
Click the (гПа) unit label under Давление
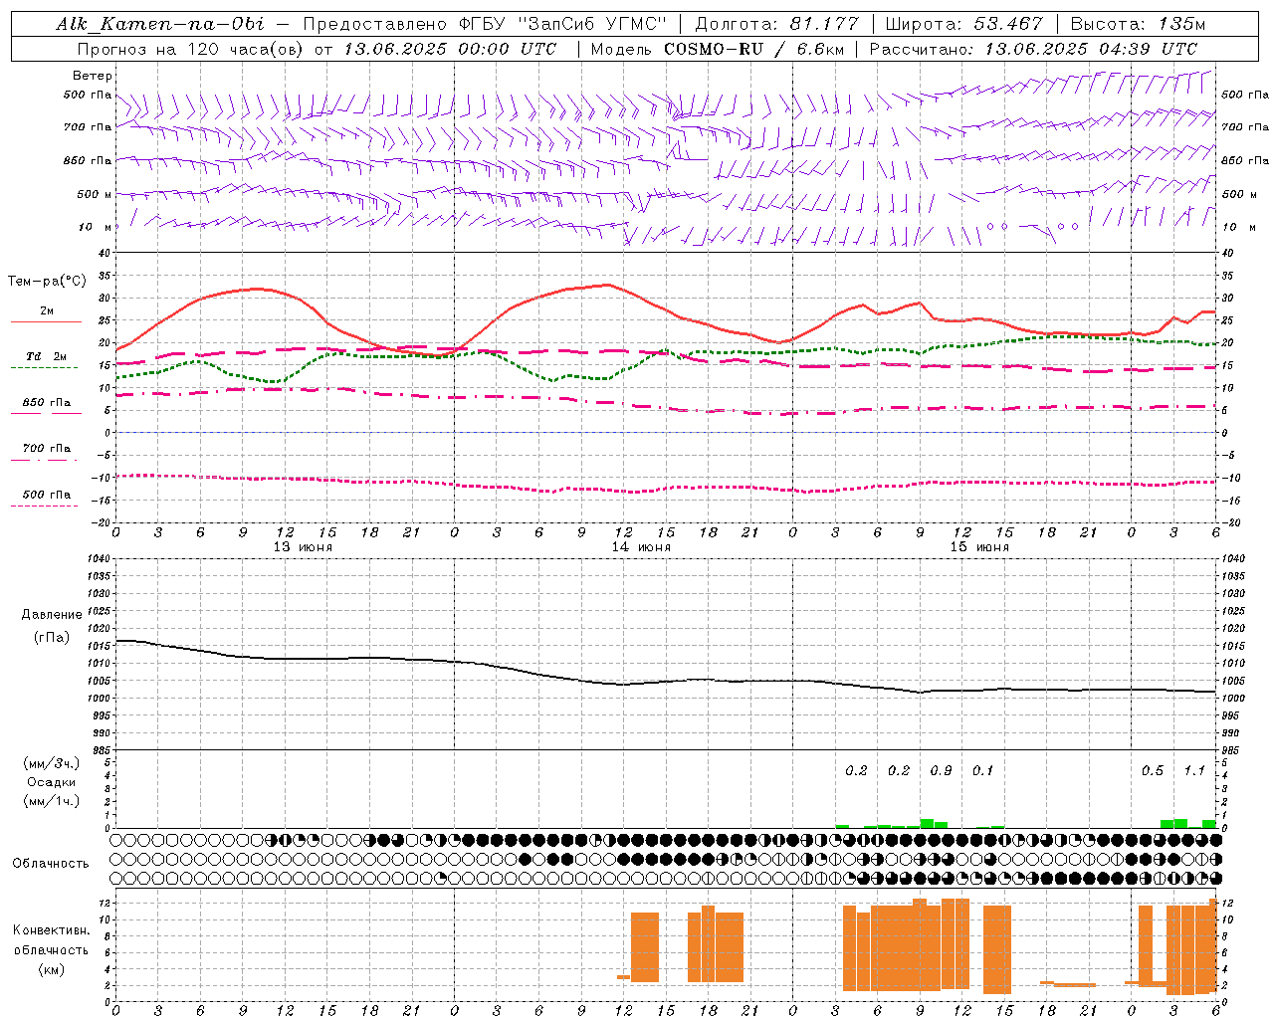(x=52, y=637)
